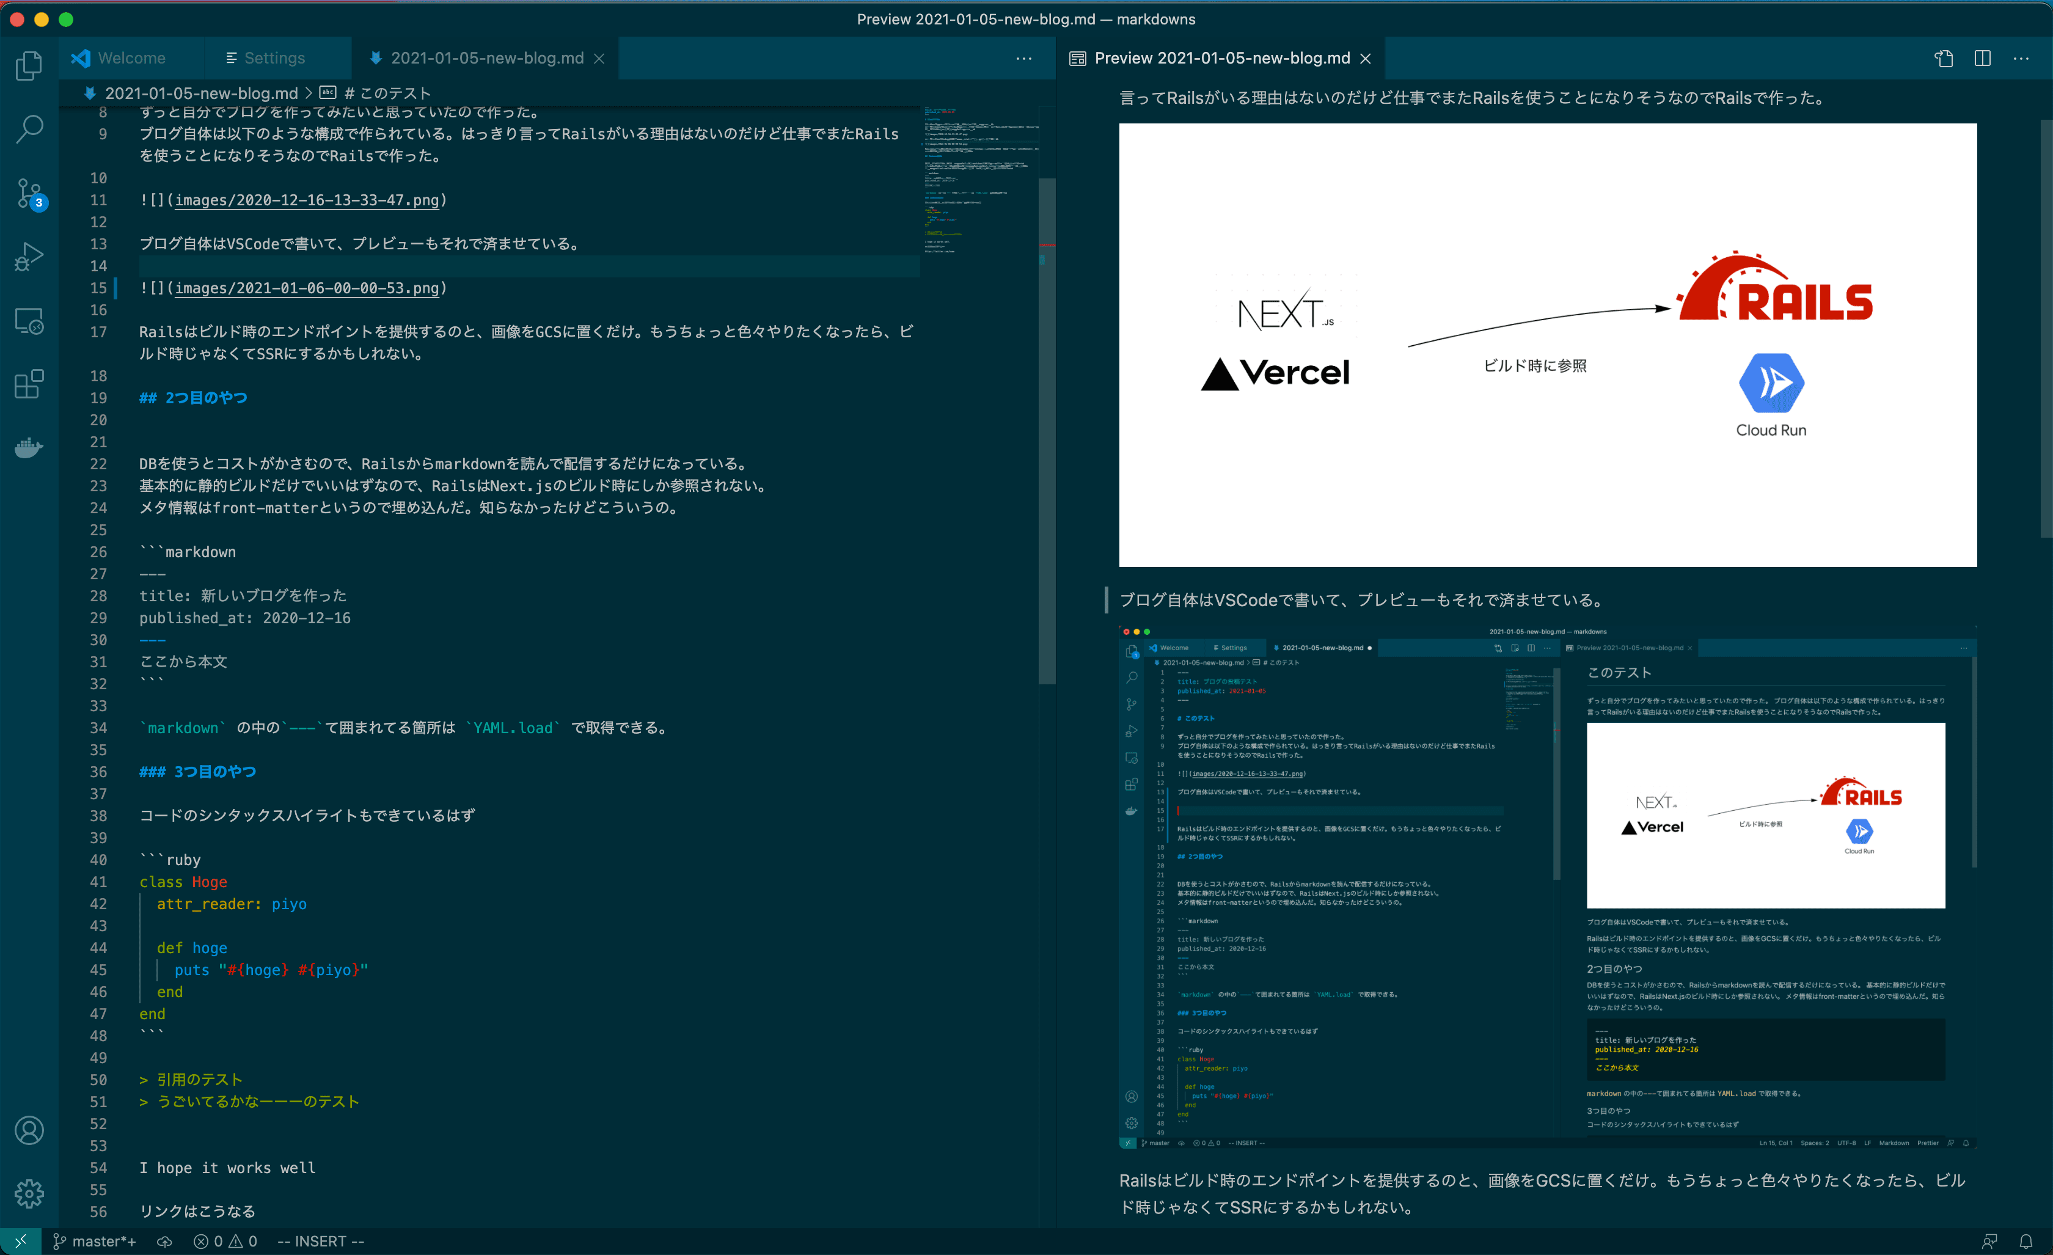Open the Accounts menu icon
Viewport: 2053px width, 1255px height.
[29, 1130]
